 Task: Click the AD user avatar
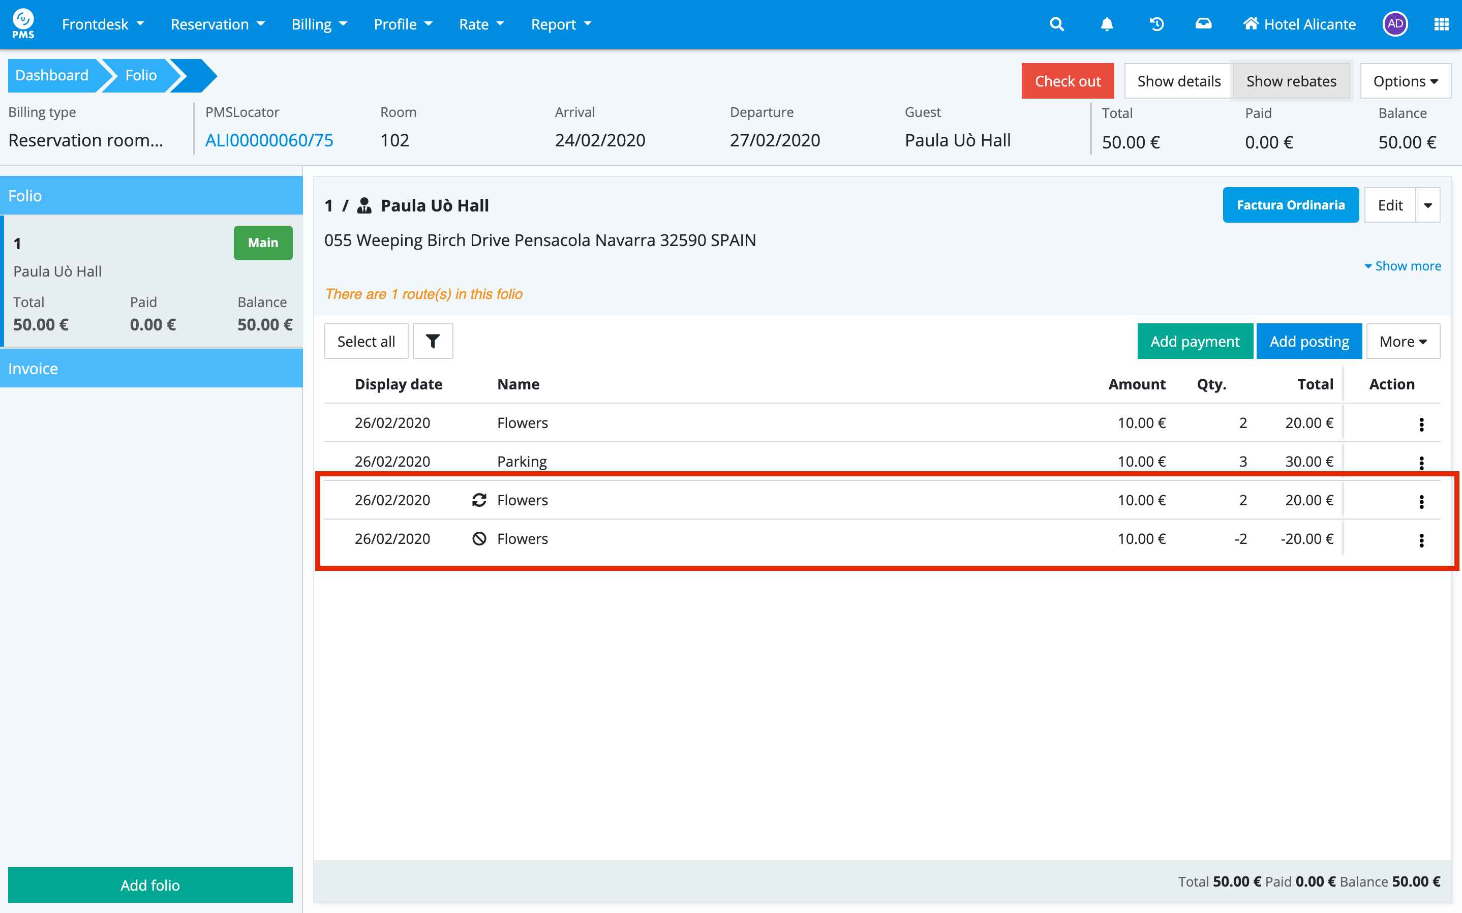(1394, 24)
